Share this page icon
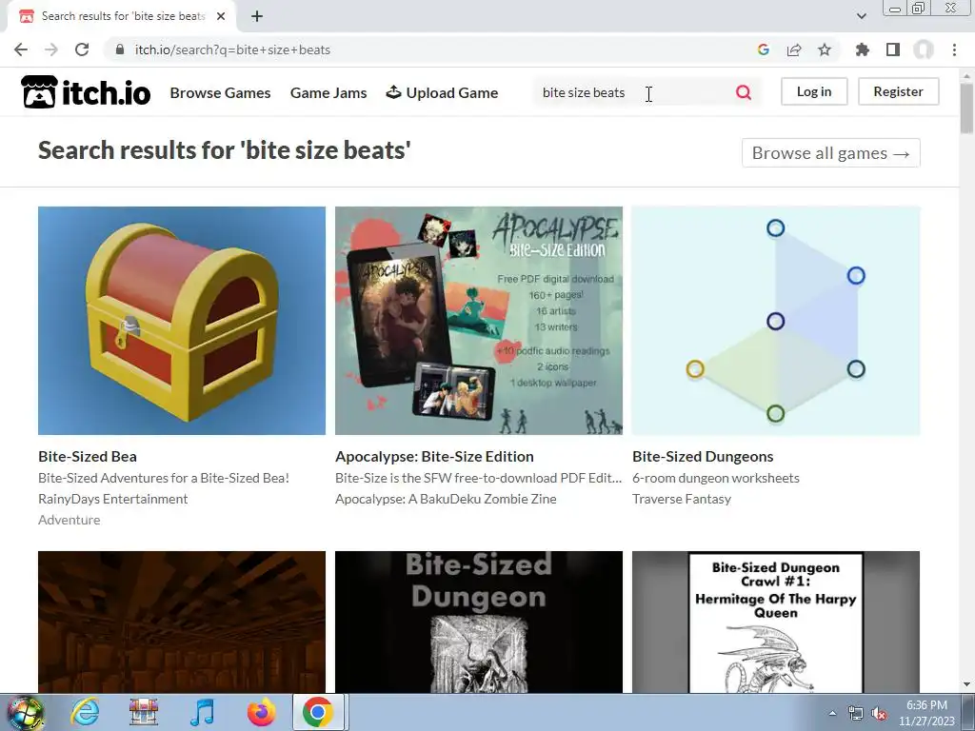975x731 pixels. coord(794,49)
